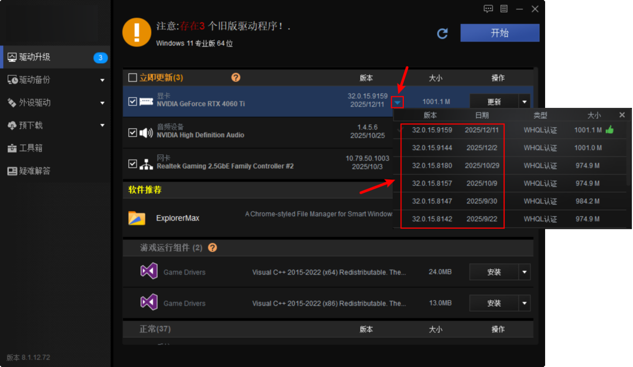Click help icon next to 游戏运行组件
633x367 pixels.
tap(212, 247)
